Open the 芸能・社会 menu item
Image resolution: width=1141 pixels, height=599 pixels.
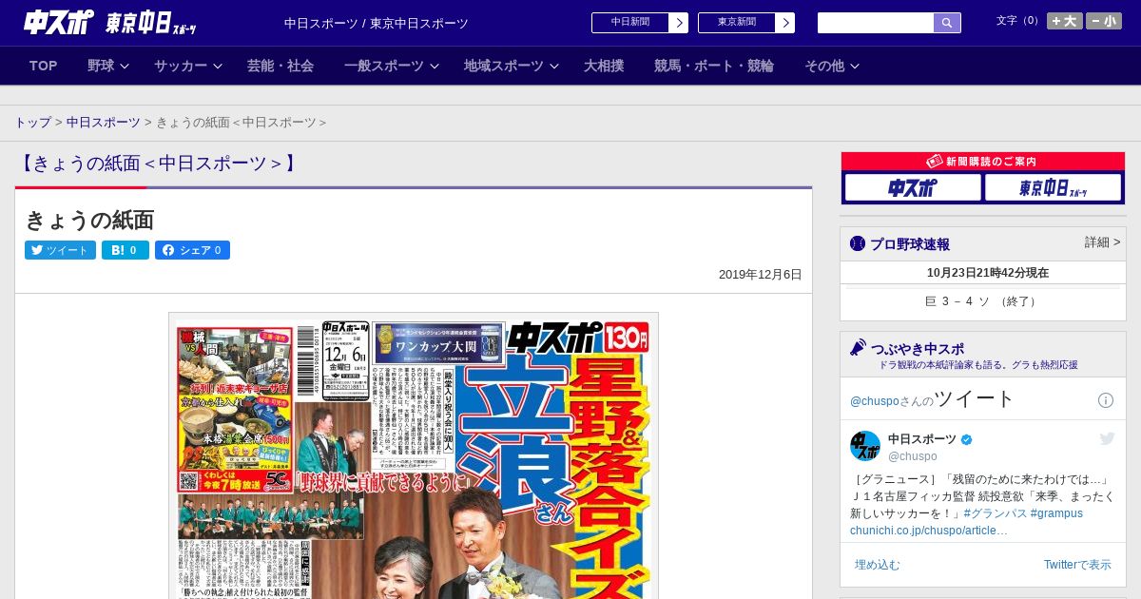pos(280,66)
